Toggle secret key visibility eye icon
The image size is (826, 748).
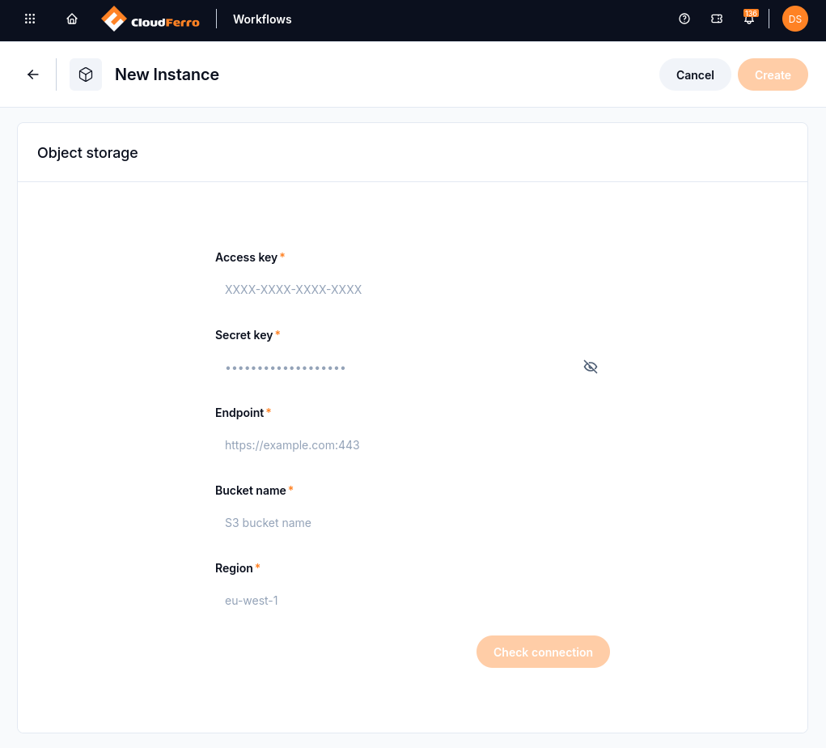click(591, 367)
